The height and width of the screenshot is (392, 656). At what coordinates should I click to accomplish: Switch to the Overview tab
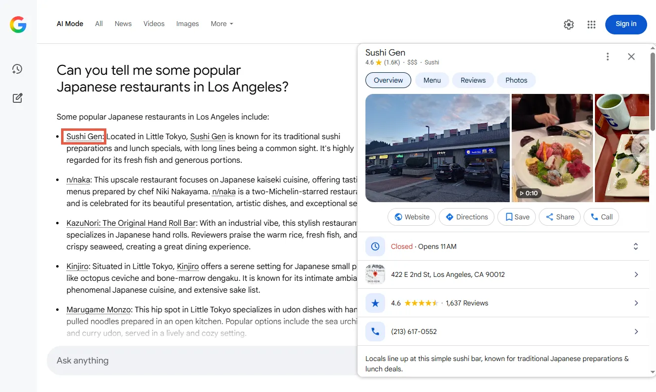pyautogui.click(x=388, y=80)
